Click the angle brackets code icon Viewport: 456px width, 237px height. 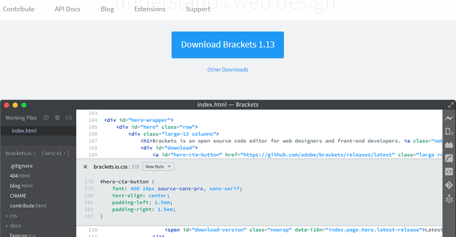[x=449, y=172]
